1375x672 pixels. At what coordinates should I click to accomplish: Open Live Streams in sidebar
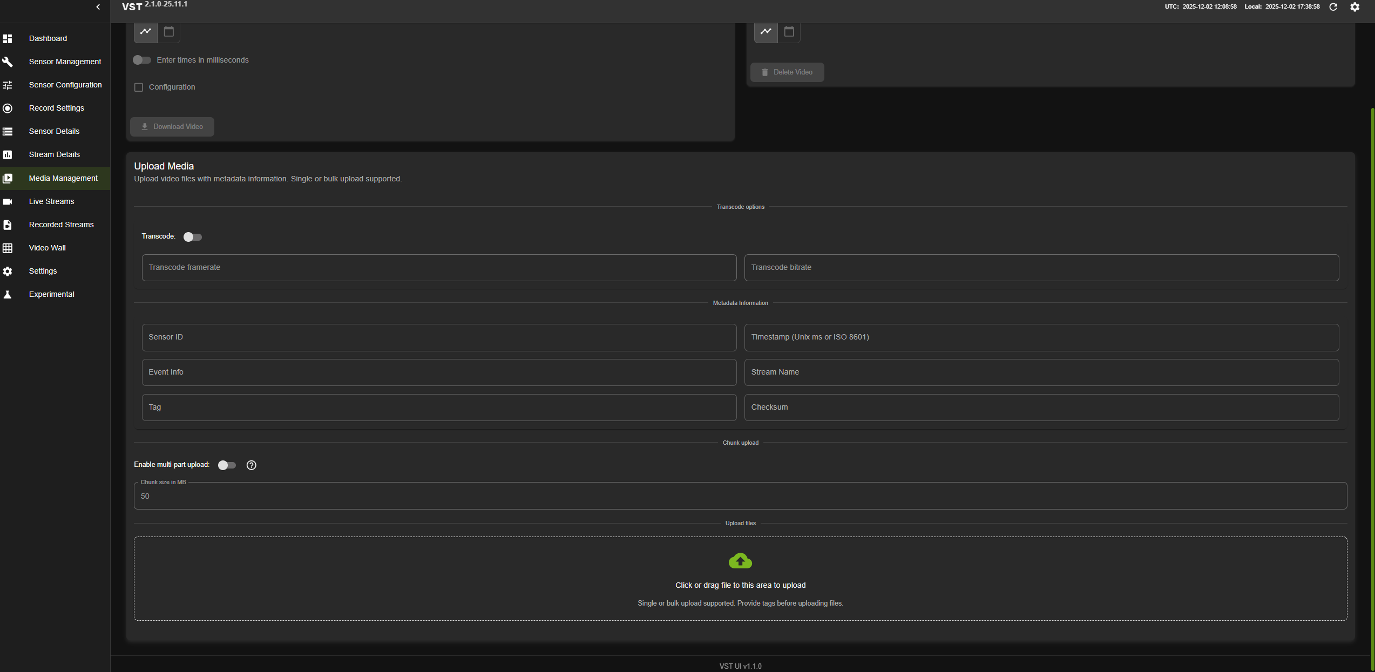click(x=51, y=201)
